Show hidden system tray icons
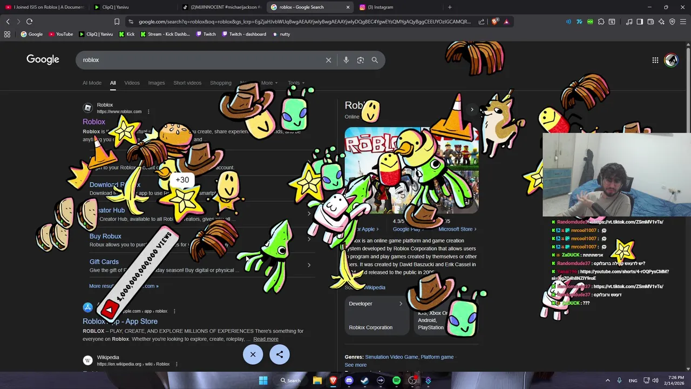691x389 pixels. (x=607, y=380)
